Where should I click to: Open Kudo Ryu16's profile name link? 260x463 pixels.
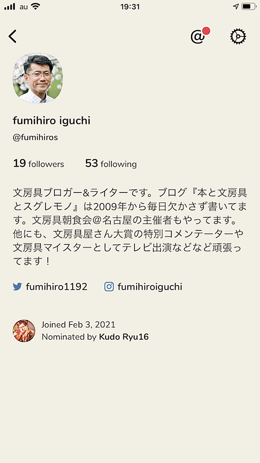coord(124,337)
